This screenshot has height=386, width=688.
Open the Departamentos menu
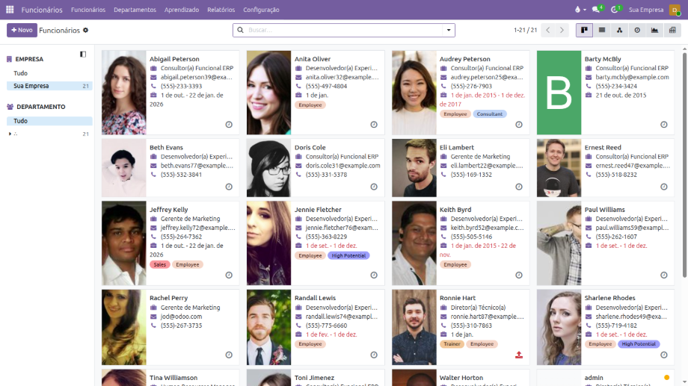pyautogui.click(x=135, y=10)
